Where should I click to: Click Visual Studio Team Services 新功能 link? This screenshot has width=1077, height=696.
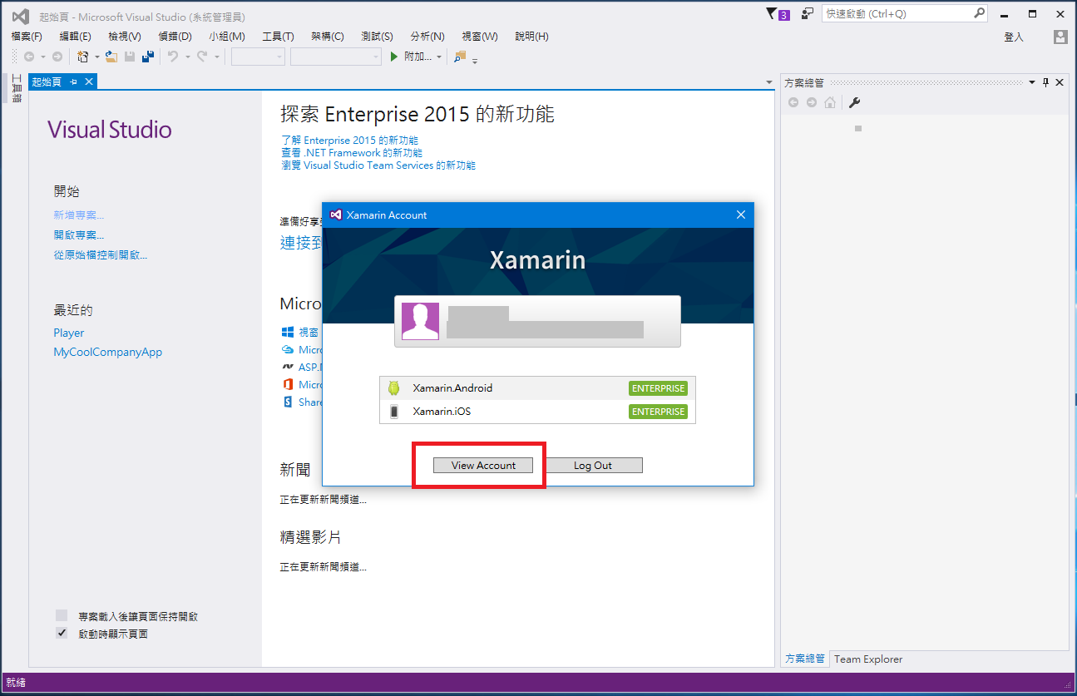(378, 165)
